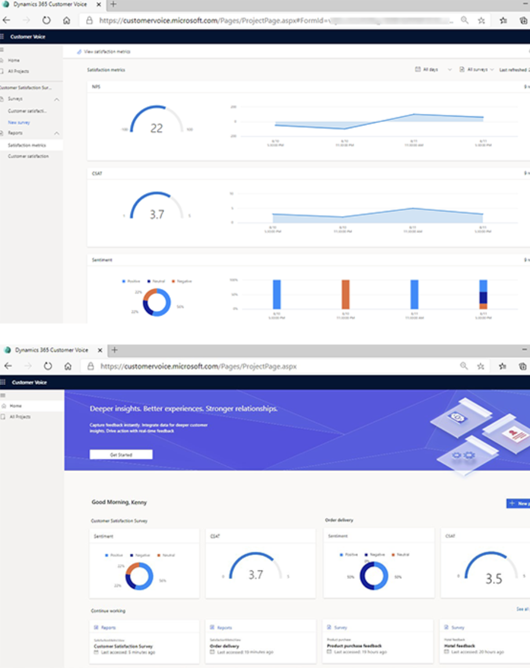This screenshot has width=530, height=668.
Task: Collapse the Reports section chevron
Action: pos(57,133)
